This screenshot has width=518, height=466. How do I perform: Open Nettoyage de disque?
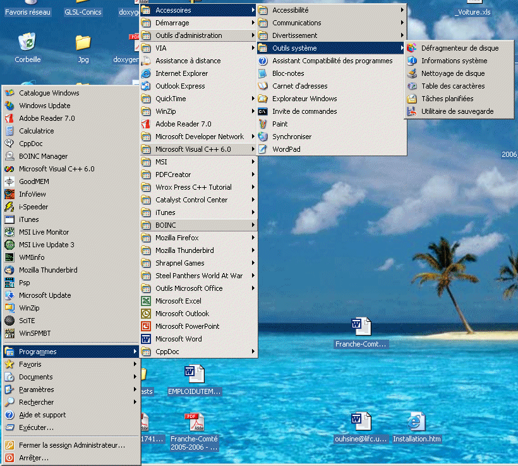453,73
